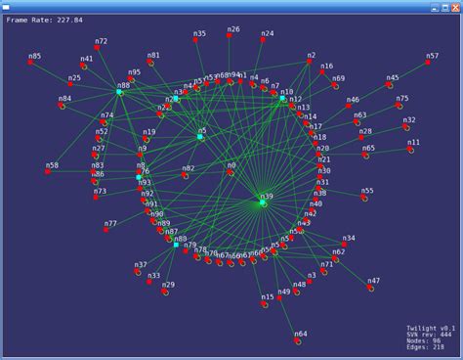Select the top node n24

[x=263, y=40]
